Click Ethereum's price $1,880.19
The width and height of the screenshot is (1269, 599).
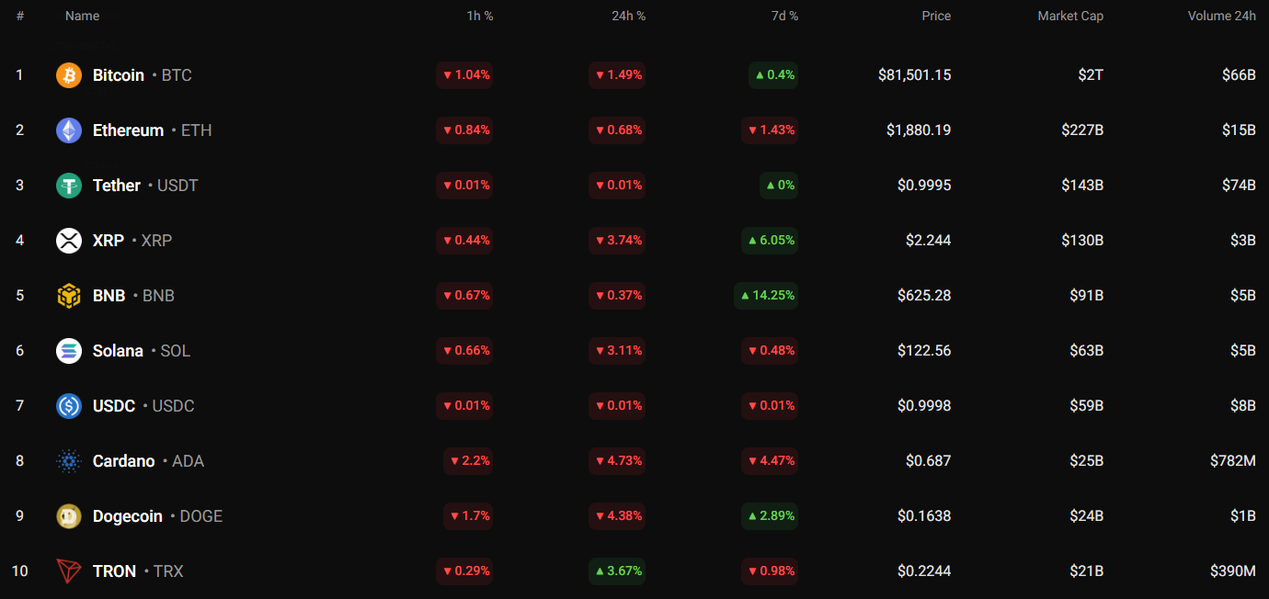919,130
